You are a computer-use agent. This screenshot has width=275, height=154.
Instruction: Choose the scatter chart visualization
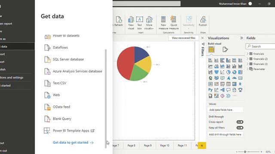coord(223,72)
